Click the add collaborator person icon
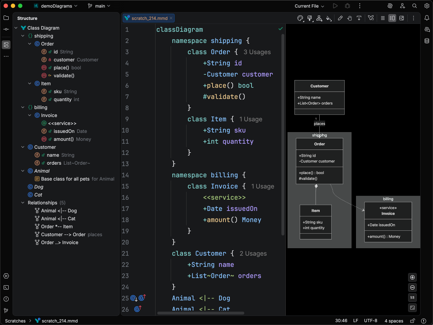433x325 pixels. pyautogui.click(x=402, y=6)
